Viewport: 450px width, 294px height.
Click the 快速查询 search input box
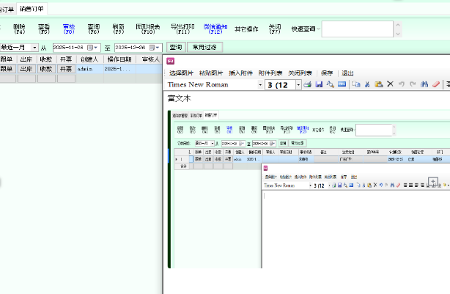coord(352,29)
